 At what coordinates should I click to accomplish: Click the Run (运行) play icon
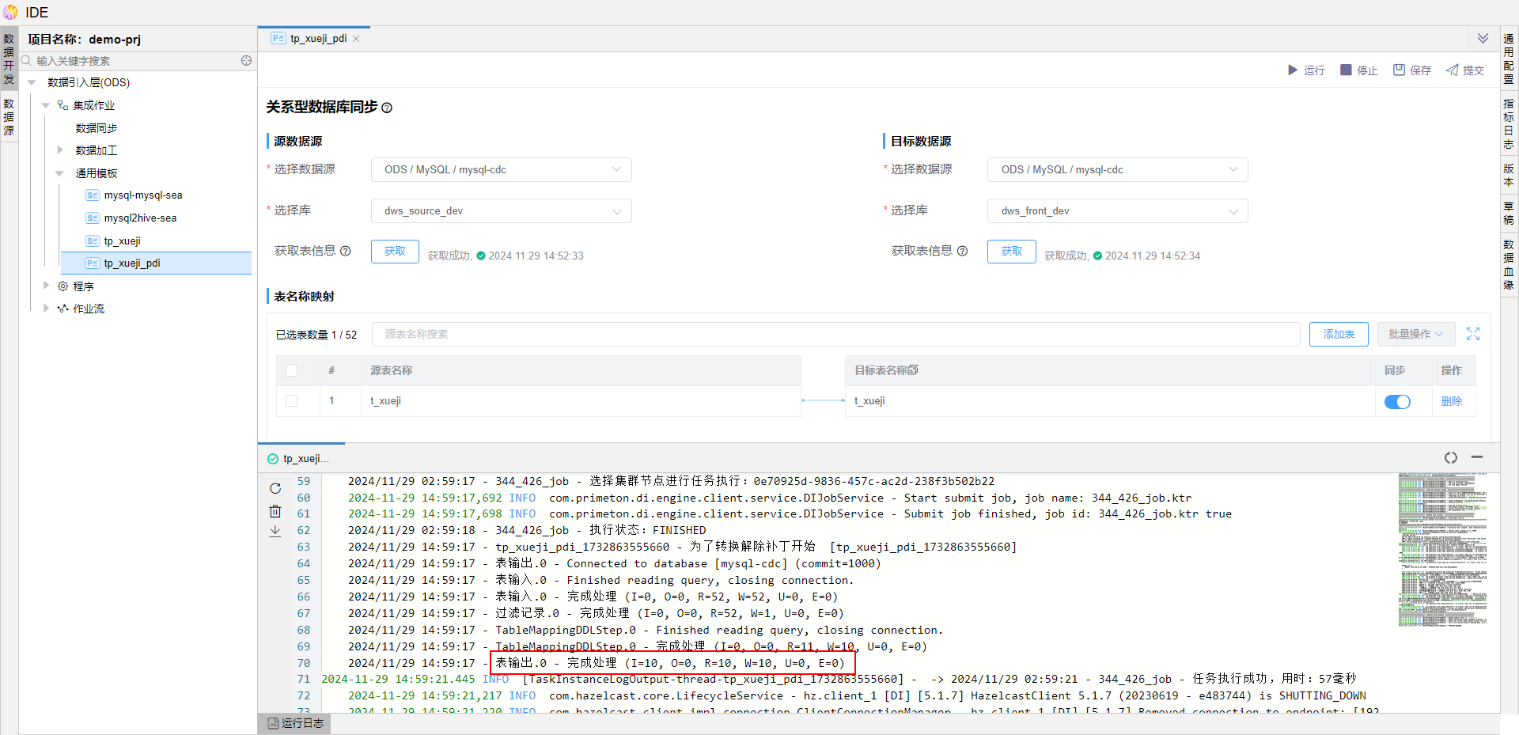click(x=1293, y=70)
